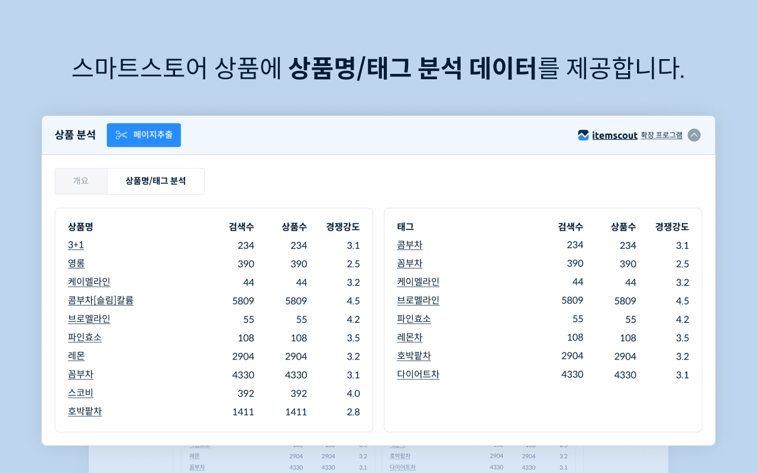Collapse the panel with the chevron-up icon
The image size is (757, 473).
point(694,135)
